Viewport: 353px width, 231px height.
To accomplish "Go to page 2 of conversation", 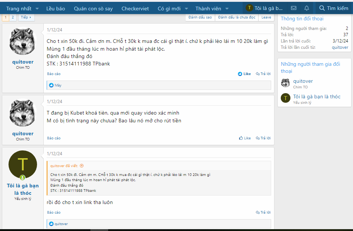I will tap(13, 17).
